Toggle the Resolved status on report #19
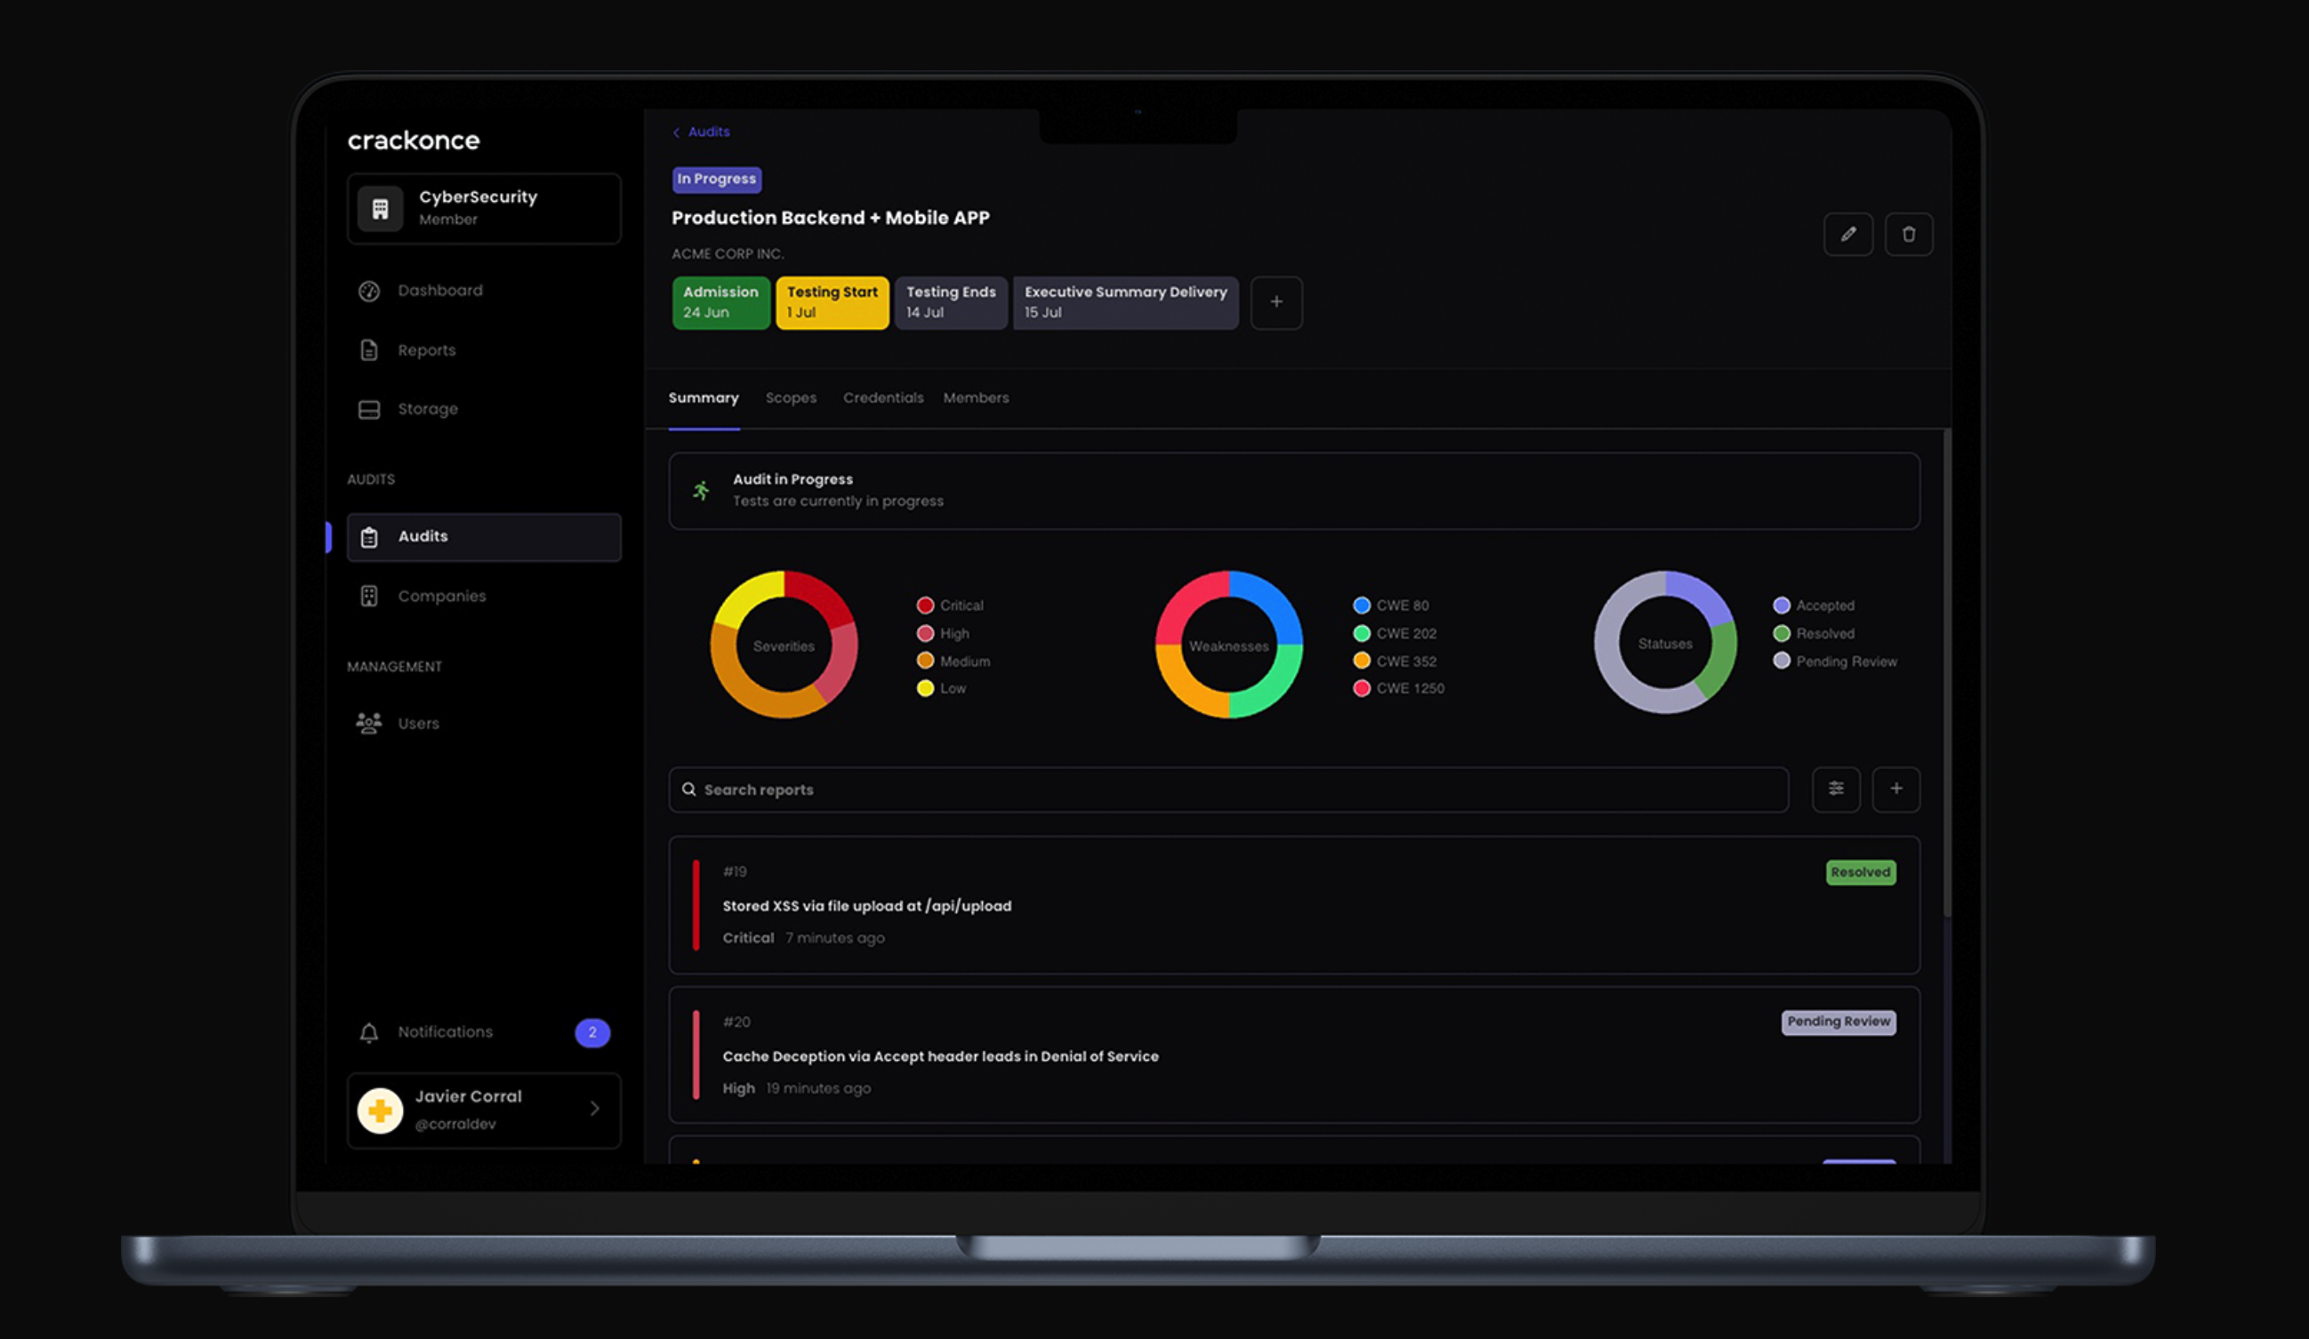The height and width of the screenshot is (1339, 2309). click(x=1860, y=872)
